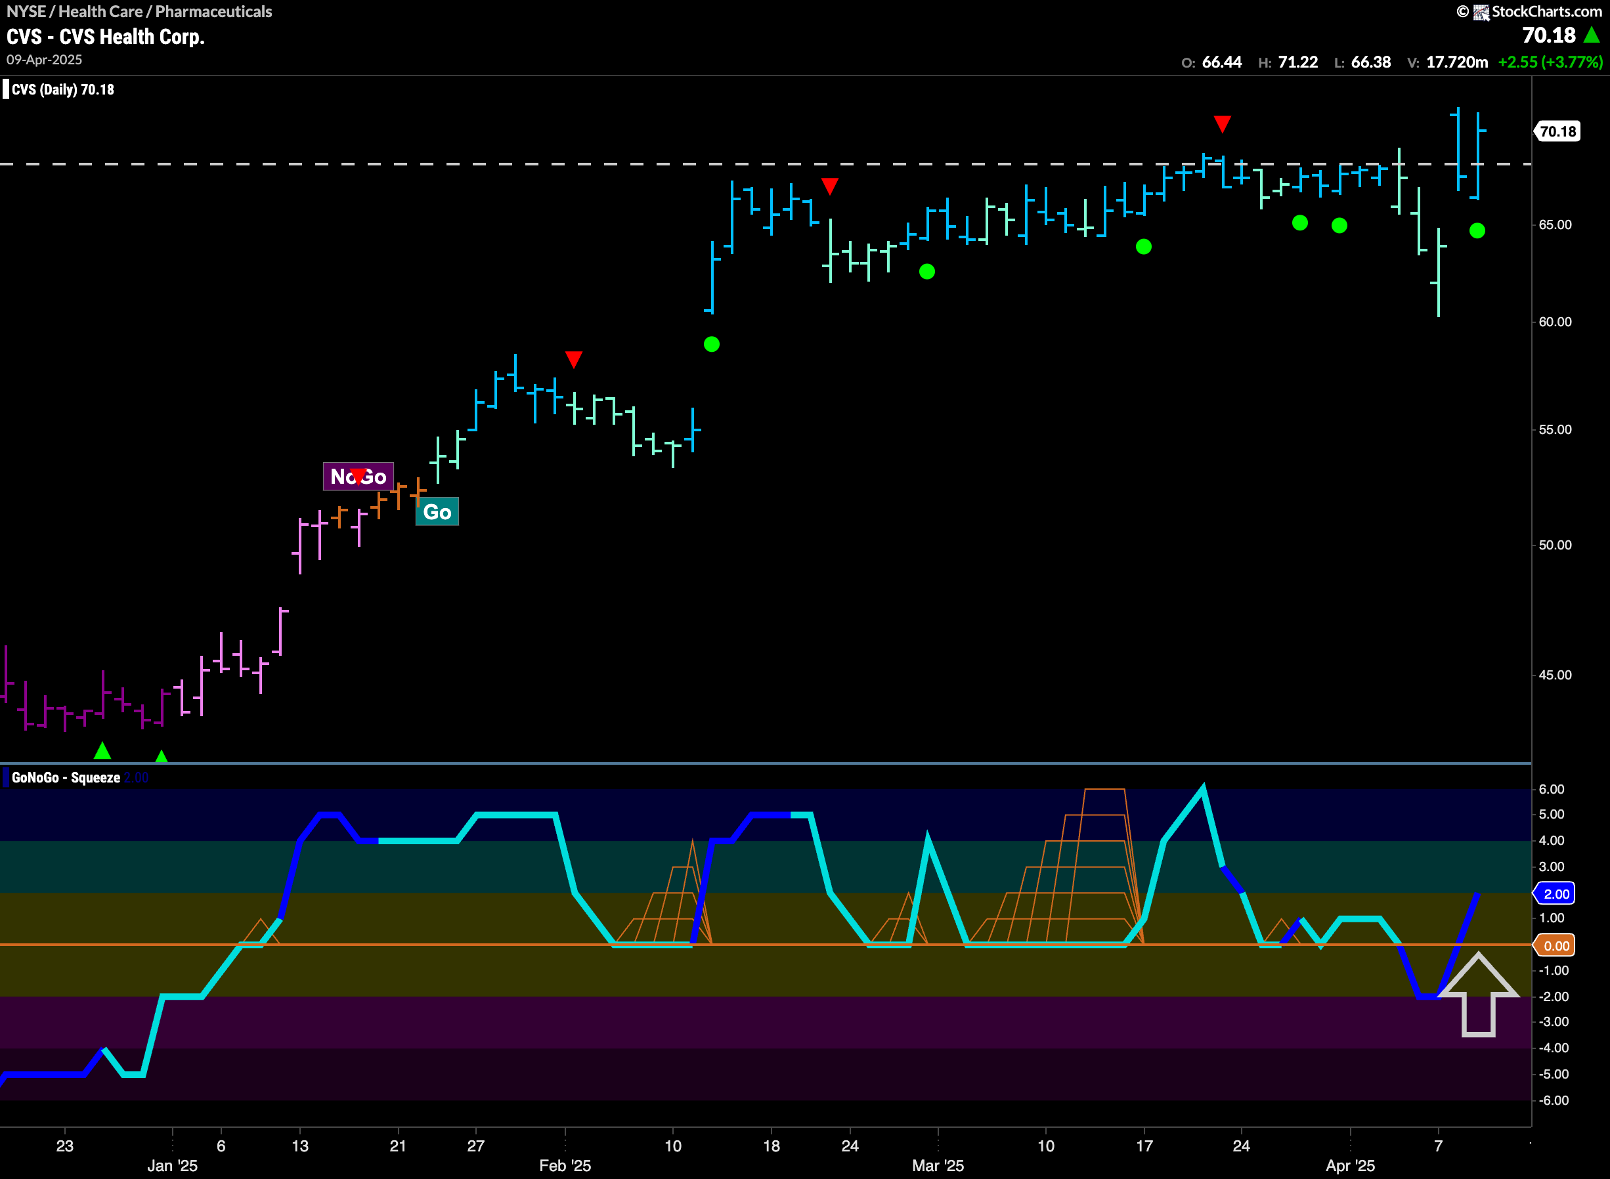This screenshot has height=1179, width=1610.
Task: Click the 6.00 oscillator axis label
Action: tap(1552, 789)
